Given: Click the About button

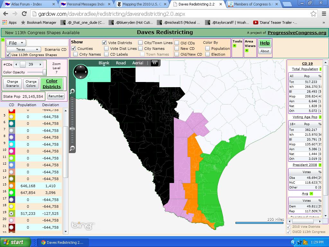Looking at the screenshot, I should pyautogui.click(x=265, y=51).
